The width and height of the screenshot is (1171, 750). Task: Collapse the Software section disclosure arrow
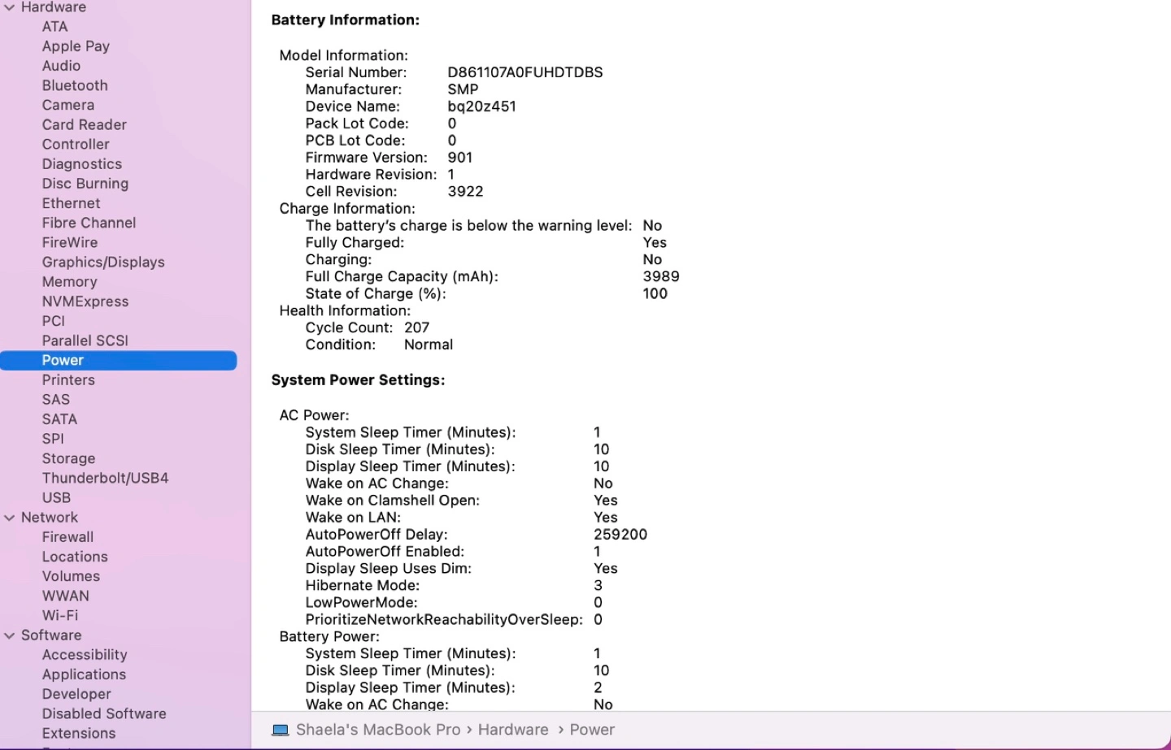10,635
